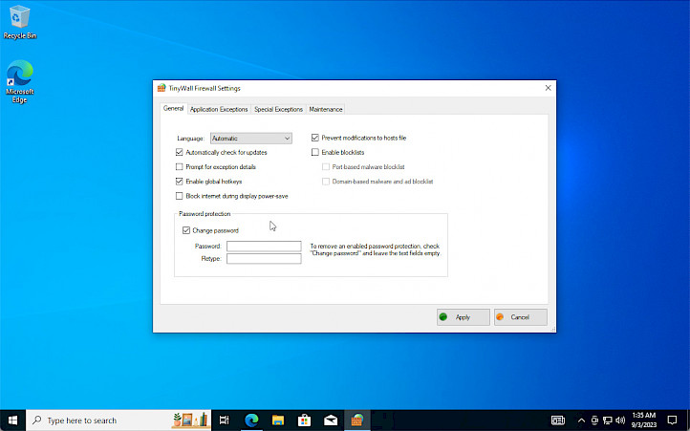
Task: Click the search box picnic illustration
Action: [190, 420]
